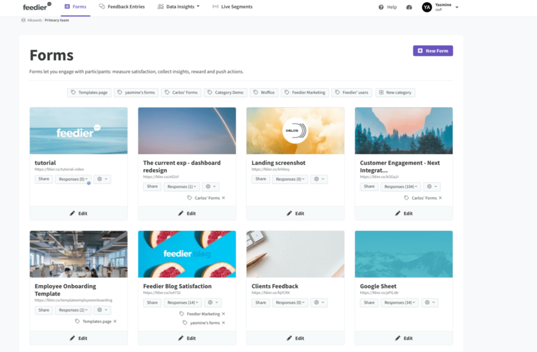Open settings gear for Customer Engagement form

(x=432, y=186)
